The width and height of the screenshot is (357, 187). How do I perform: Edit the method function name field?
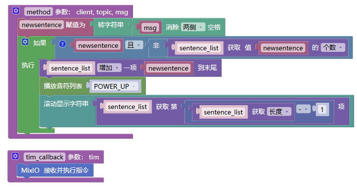coord(38,12)
